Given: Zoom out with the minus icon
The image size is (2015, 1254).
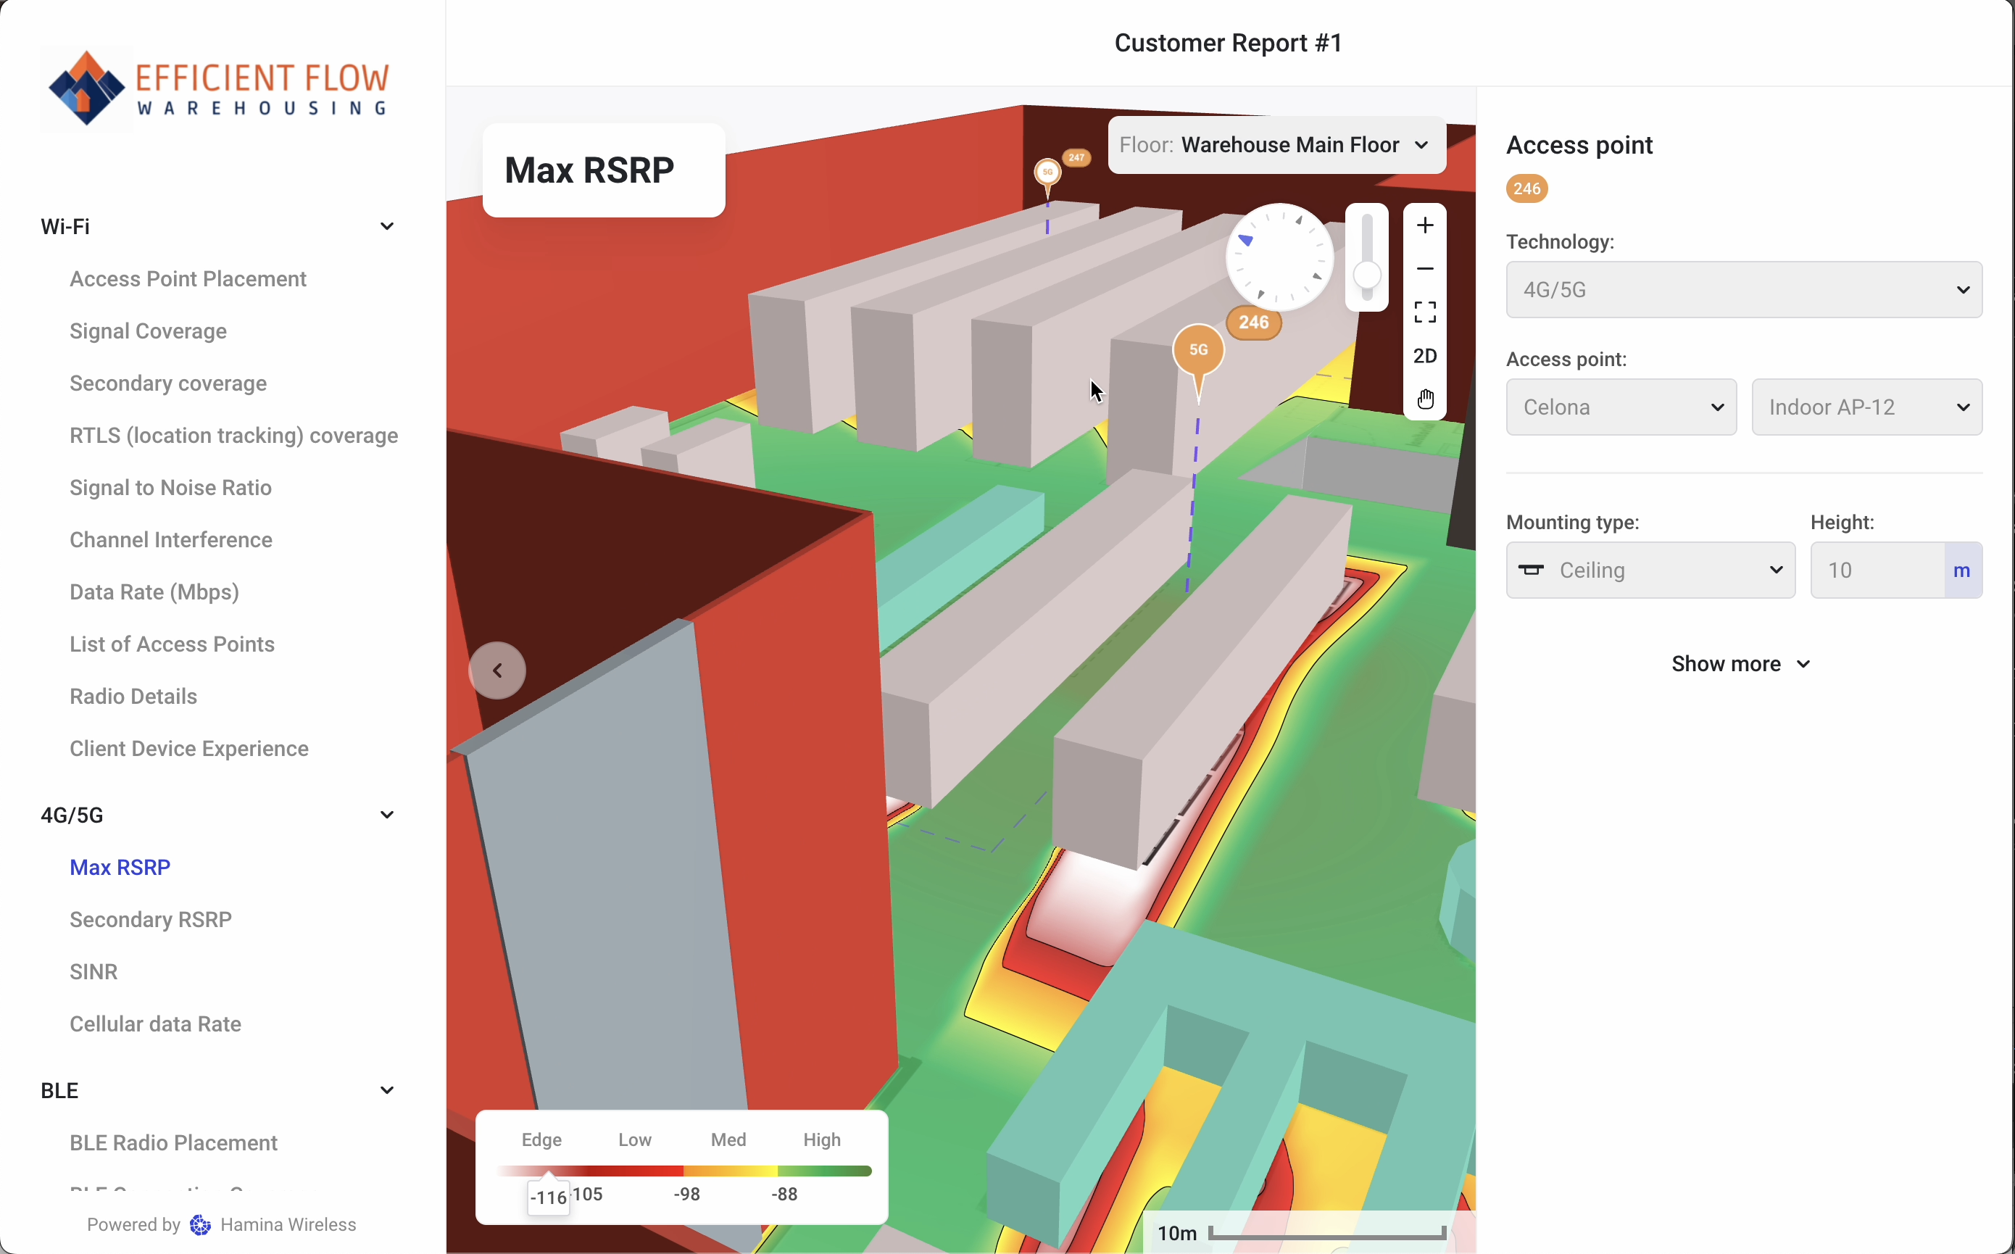Looking at the screenshot, I should point(1424,269).
